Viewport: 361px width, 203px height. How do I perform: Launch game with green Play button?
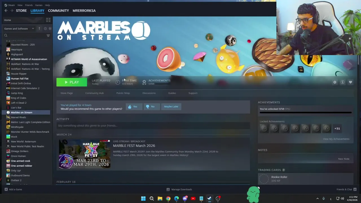pyautogui.click(x=72, y=82)
